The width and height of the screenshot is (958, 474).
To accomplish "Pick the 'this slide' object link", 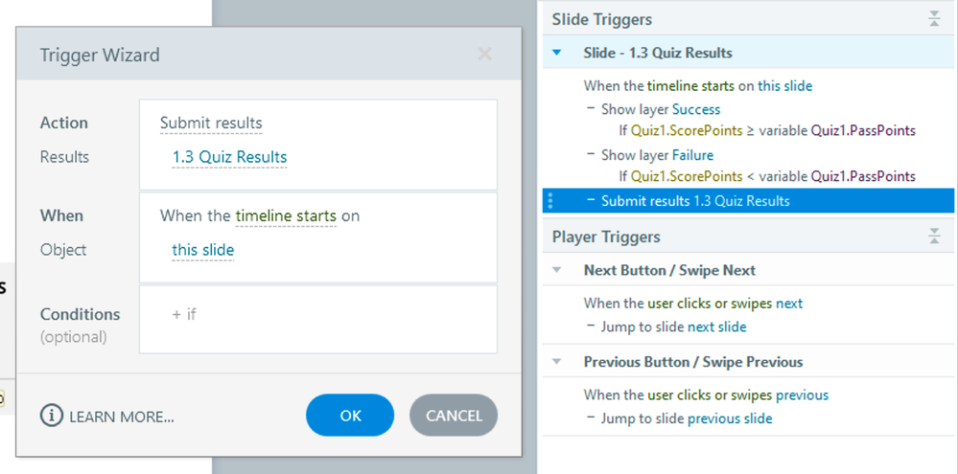I will click(x=202, y=250).
